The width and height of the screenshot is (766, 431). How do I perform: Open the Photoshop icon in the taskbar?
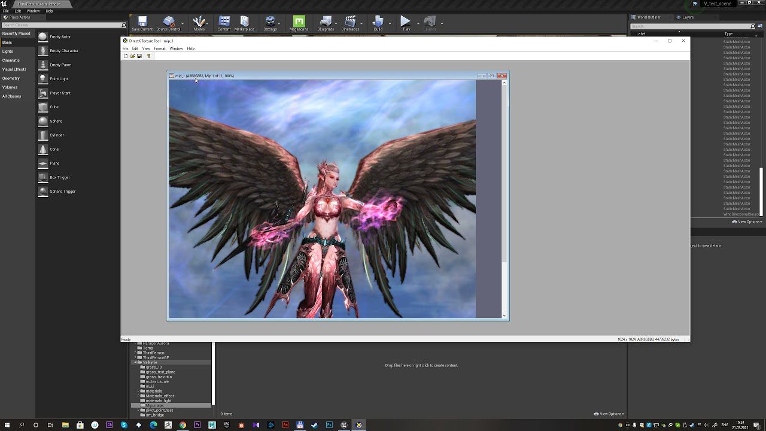click(x=329, y=425)
